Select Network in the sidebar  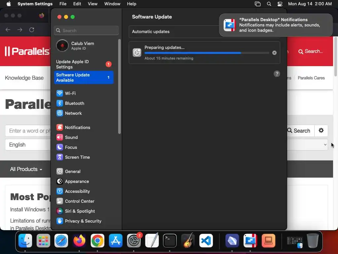point(84,113)
